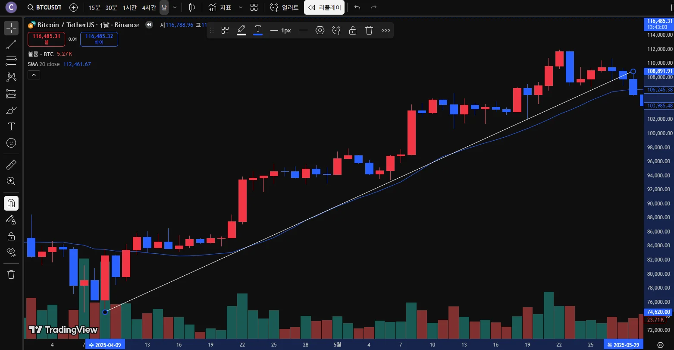Open the Fibonacci retracement tools
Screen dimensions: 674x350
(x=11, y=60)
